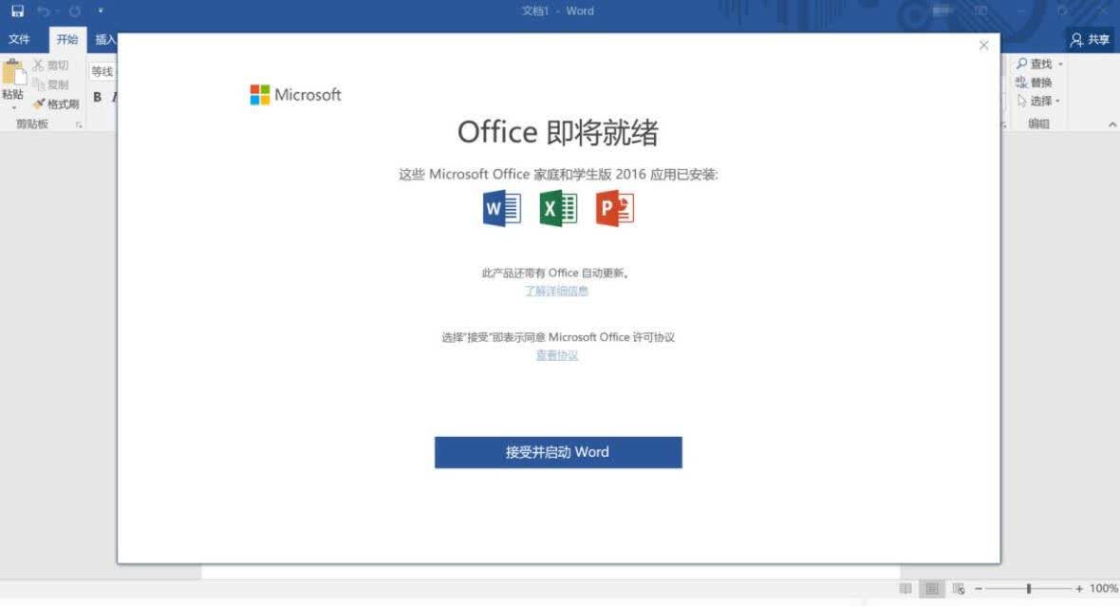Click the Word app icon in dialog

click(501, 209)
